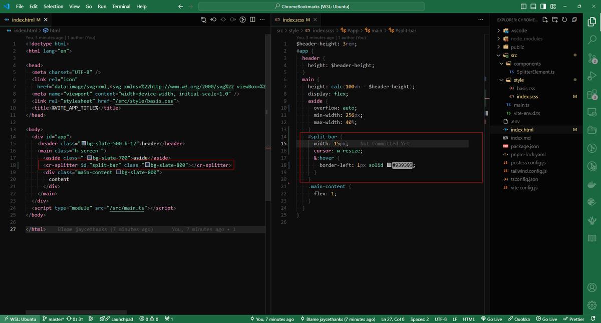Open the Extensions view
601x323 pixels.
[591, 95]
